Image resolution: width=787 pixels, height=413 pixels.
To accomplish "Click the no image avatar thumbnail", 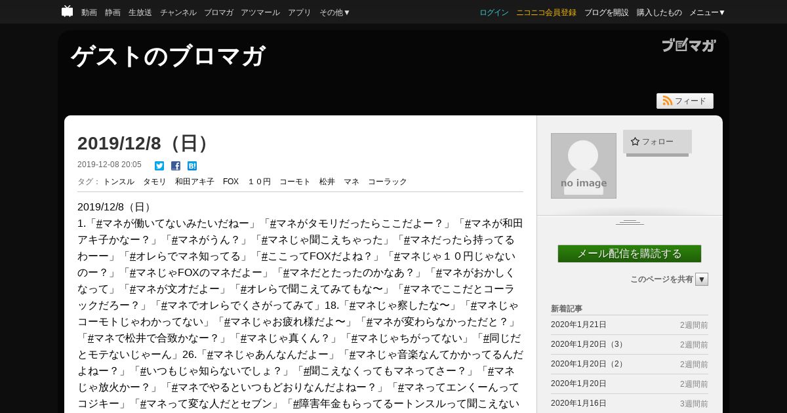I will (584, 166).
